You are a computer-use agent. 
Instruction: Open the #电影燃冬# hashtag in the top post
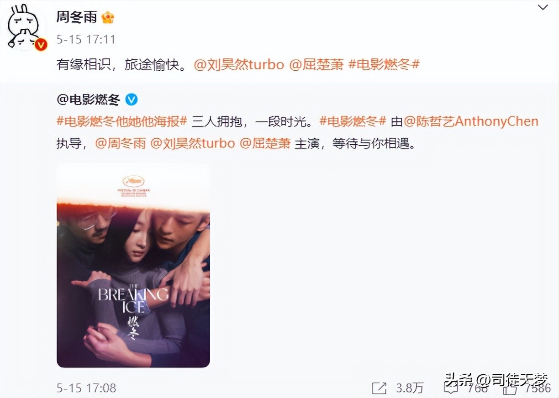click(384, 65)
